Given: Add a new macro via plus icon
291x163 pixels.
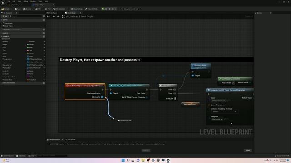Looking at the screenshot, I should pos(44,33).
